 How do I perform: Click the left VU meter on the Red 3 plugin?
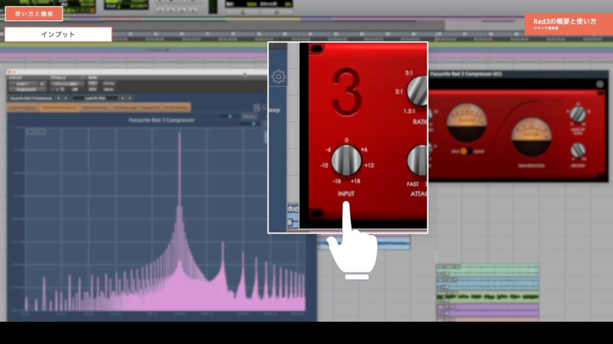[x=467, y=122]
